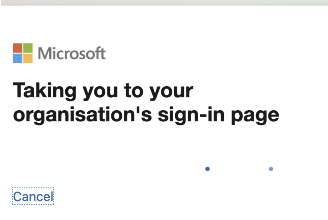Viewport: 328px width, 220px height.
Task: Click the blue square in the Microsoft logo
Action: (x=17, y=58)
